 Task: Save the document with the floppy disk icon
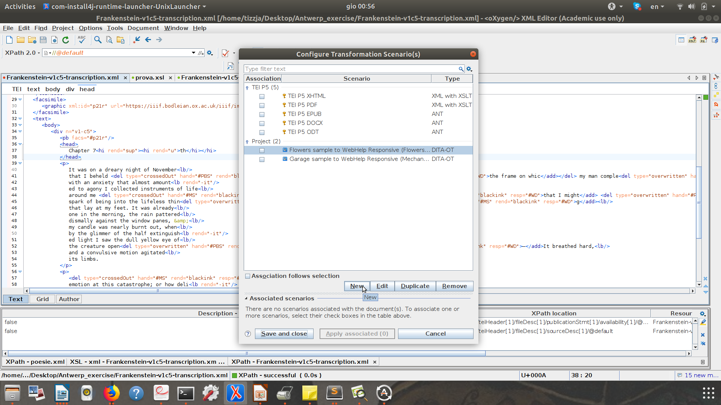click(x=43, y=40)
